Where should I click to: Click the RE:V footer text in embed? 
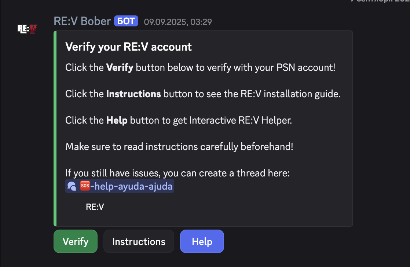[95, 207]
